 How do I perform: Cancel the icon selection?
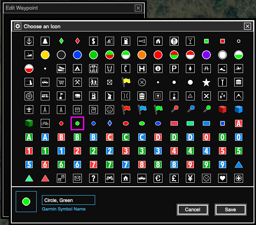[193, 210]
